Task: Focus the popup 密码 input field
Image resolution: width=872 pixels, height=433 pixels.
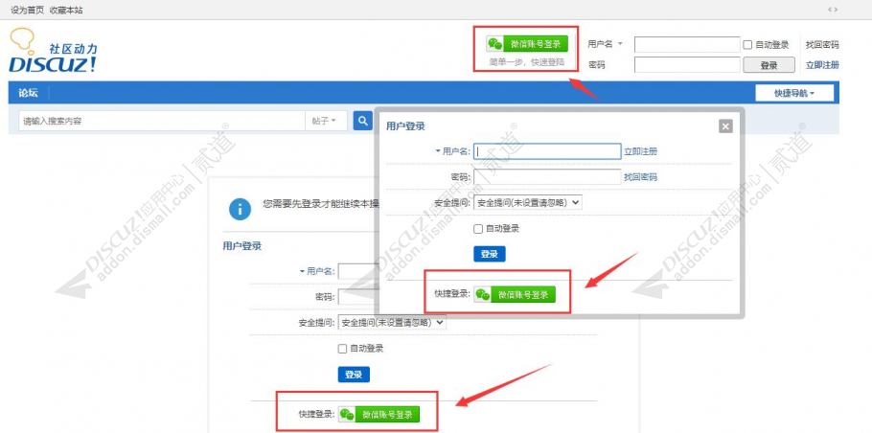Action: 547,177
